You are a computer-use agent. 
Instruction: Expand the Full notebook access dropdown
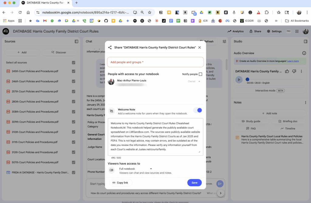pos(151,169)
